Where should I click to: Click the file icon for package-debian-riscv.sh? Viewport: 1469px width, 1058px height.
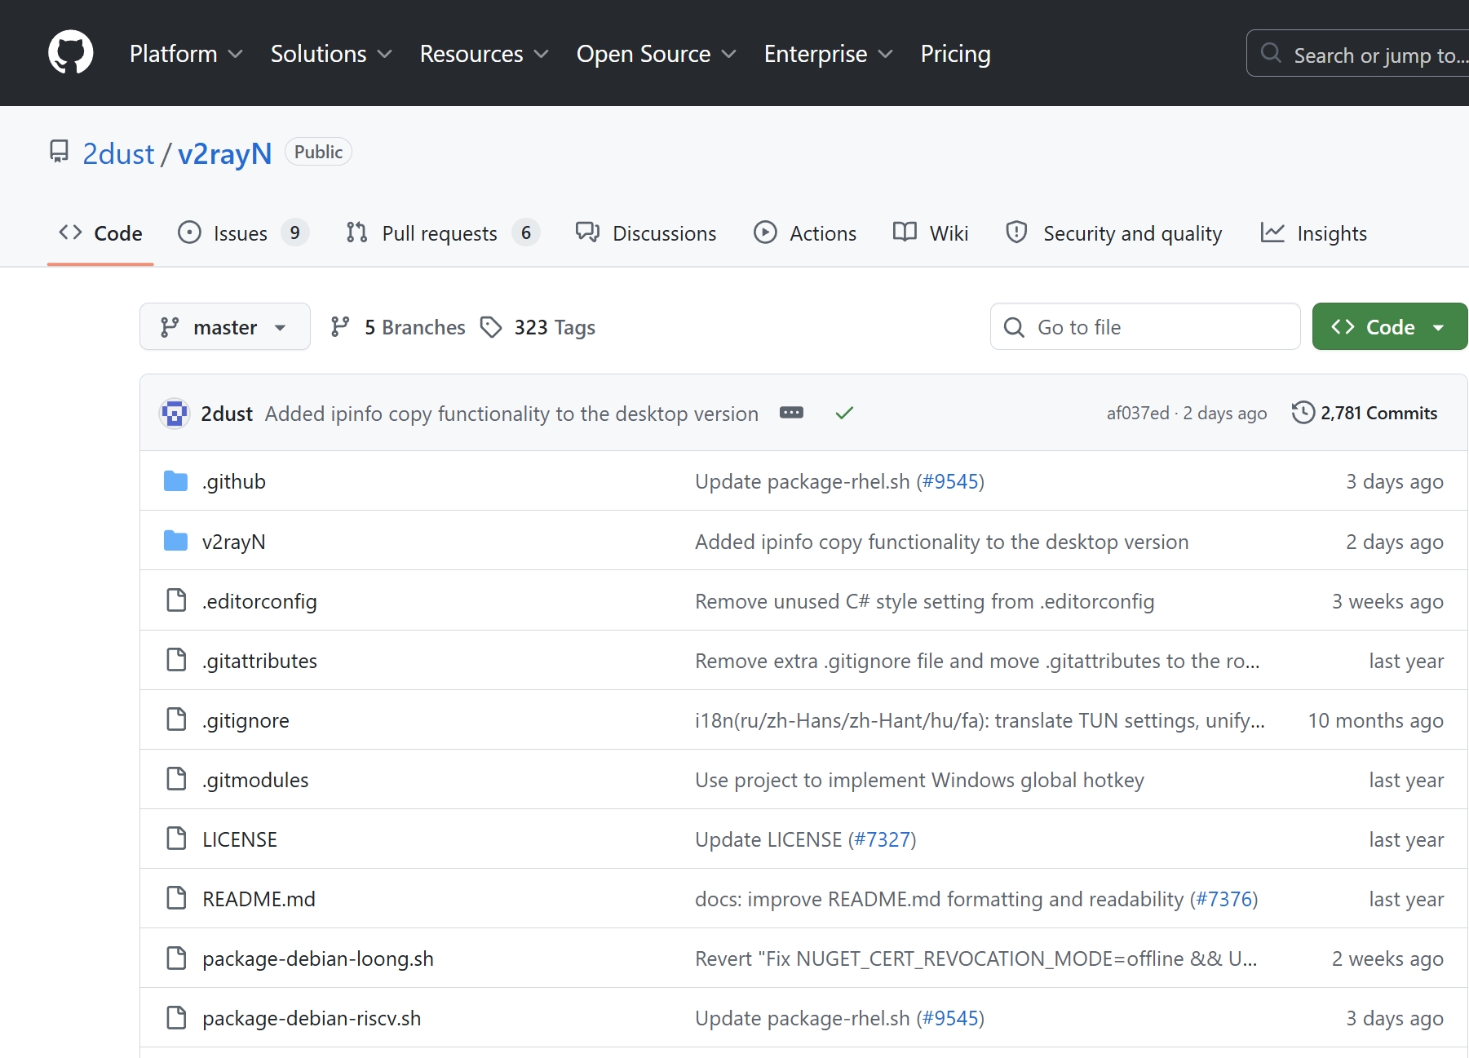(x=176, y=1017)
